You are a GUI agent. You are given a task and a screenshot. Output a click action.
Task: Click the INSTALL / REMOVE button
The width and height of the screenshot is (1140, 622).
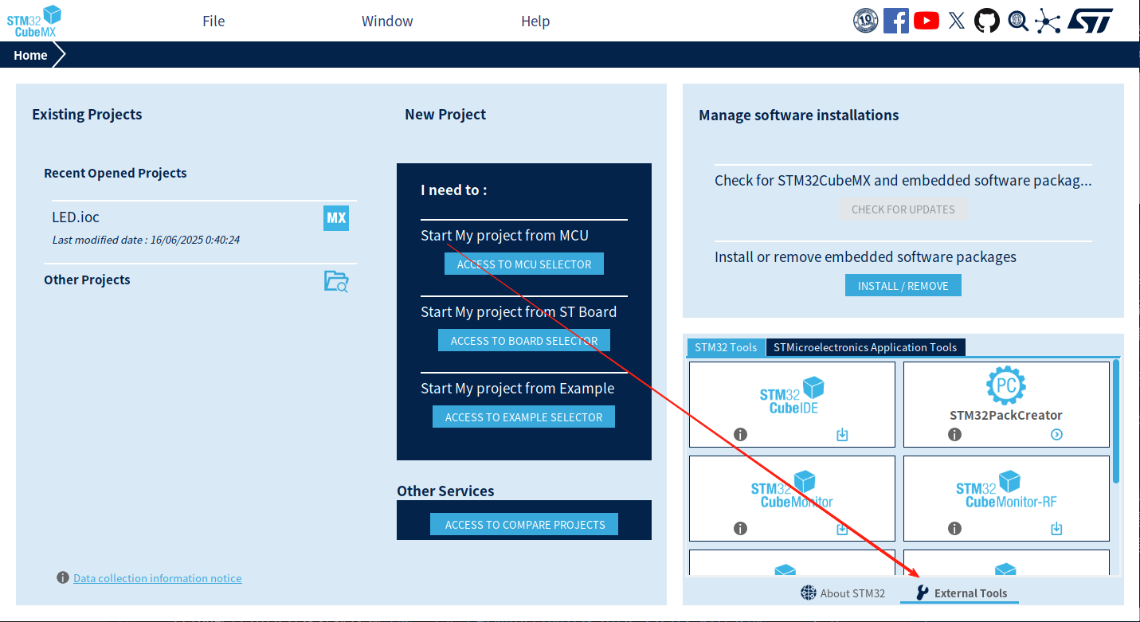click(903, 286)
